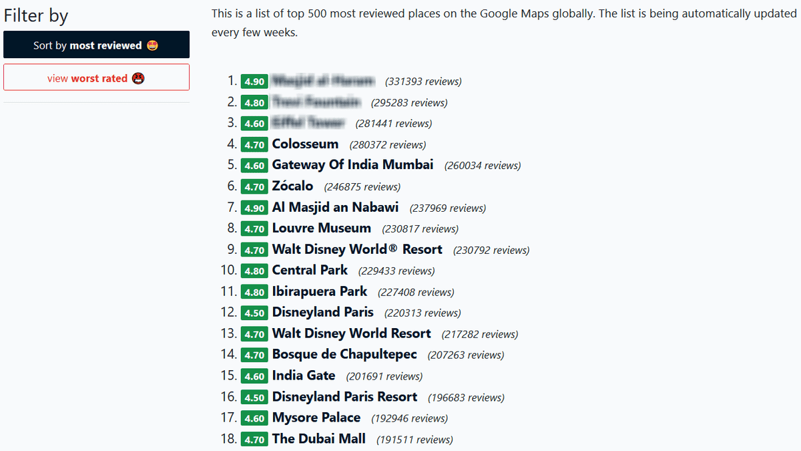Click the blurred first place name link

[323, 81]
